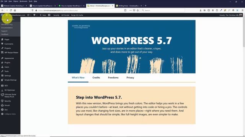The image size is (245, 137).
Task: Go back with the browser back arrow
Action: pyautogui.click(x=3, y=10)
